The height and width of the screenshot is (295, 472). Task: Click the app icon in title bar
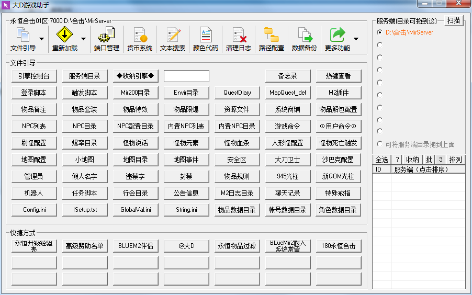coord(5,5)
